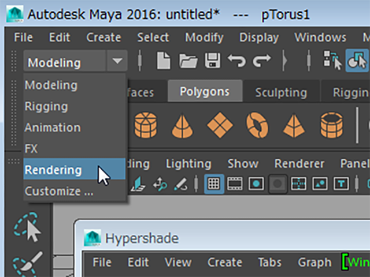
Task: Toggle the field chart display
Action: click(x=298, y=184)
